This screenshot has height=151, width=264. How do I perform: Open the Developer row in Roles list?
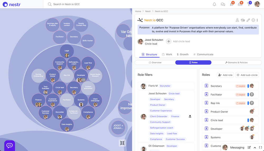point(230,129)
